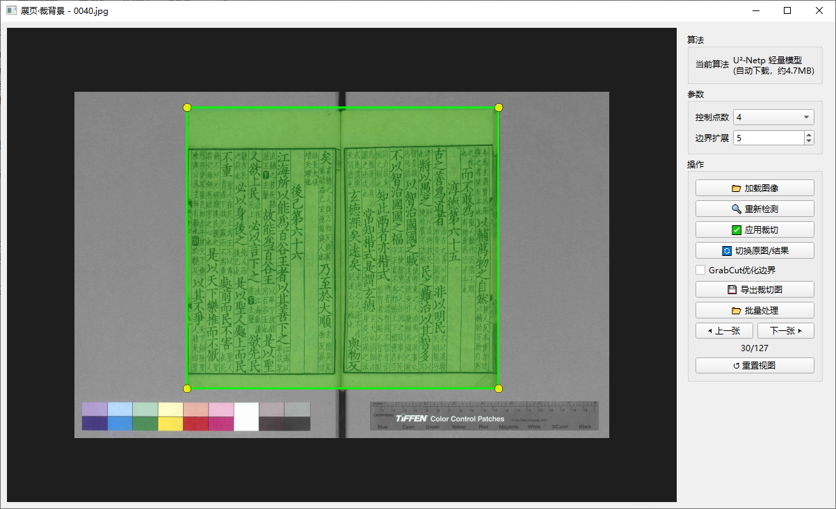Click the white patch on color chart

click(x=246, y=417)
